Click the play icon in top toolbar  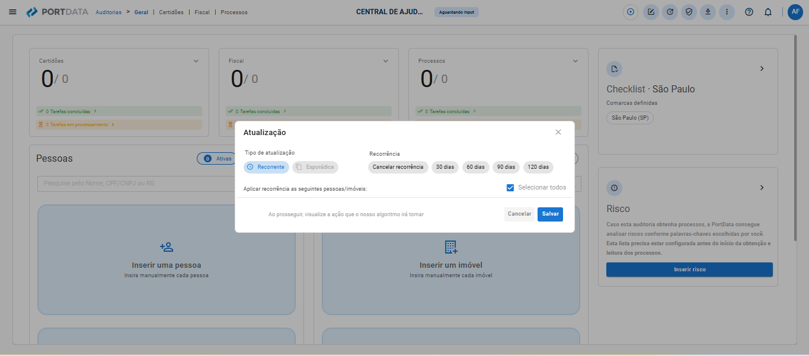tap(631, 12)
